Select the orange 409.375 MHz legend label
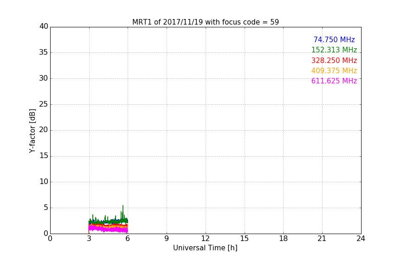The height and width of the screenshot is (267, 401). click(334, 70)
